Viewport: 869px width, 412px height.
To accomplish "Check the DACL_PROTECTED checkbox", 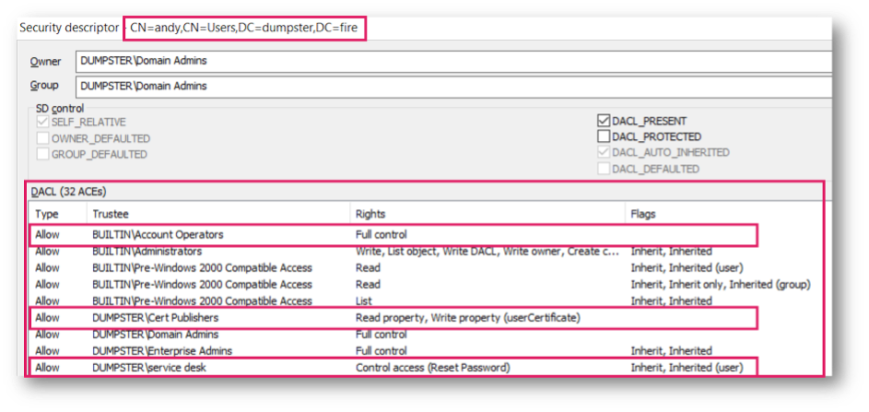I will pyautogui.click(x=604, y=136).
